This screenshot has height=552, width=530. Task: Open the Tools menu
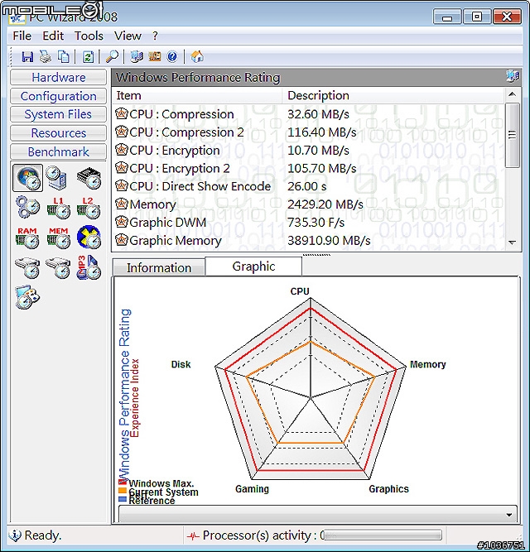tap(89, 36)
